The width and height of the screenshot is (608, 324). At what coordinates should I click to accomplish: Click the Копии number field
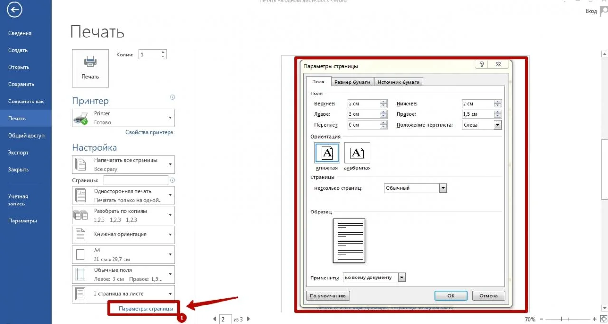click(149, 55)
